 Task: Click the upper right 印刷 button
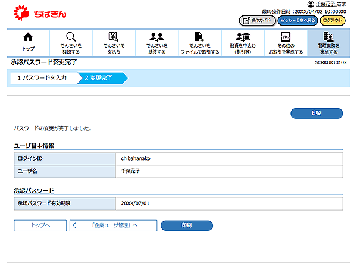pos(317,113)
